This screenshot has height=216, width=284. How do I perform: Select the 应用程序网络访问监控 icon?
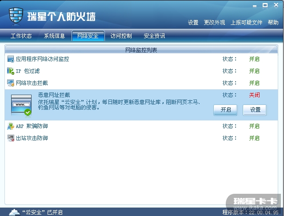click(11, 59)
